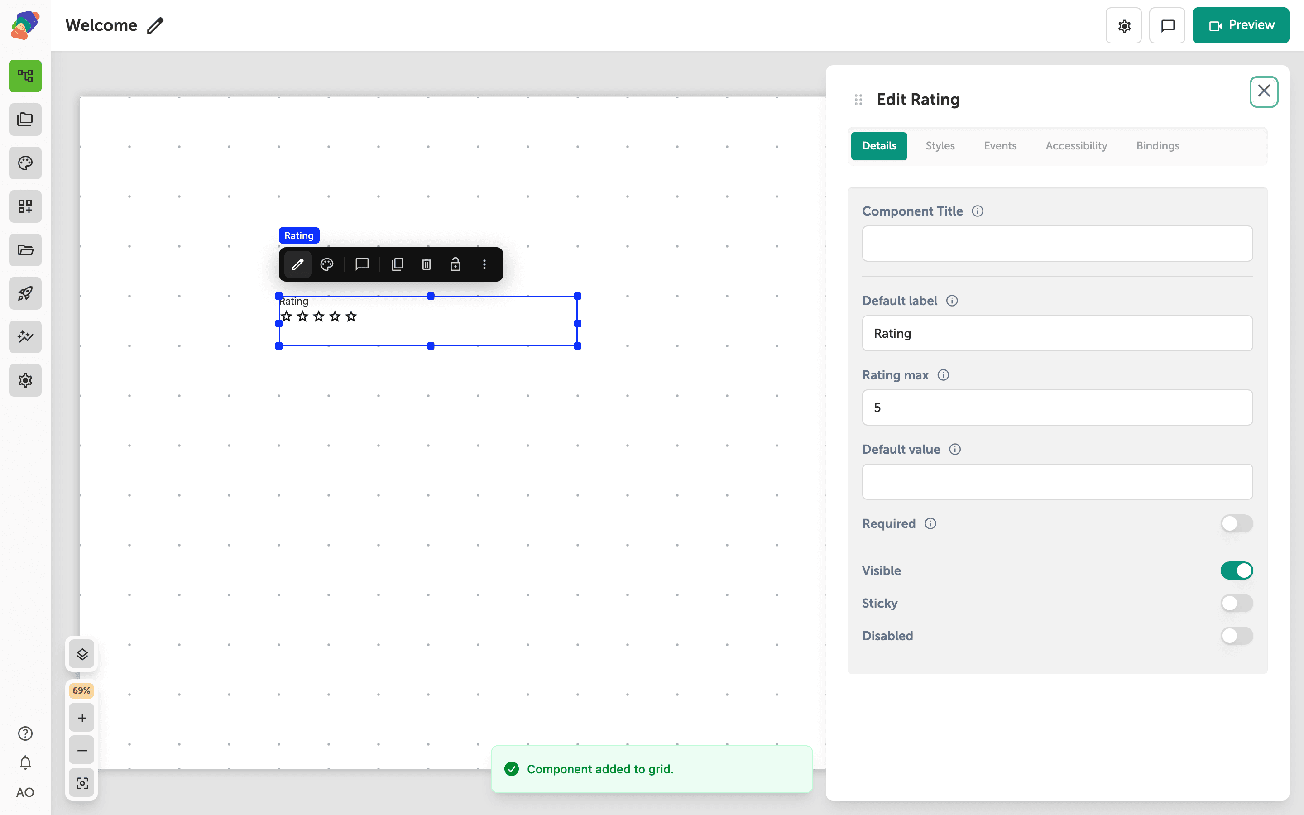
Task: Close the Edit Rating panel
Action: [x=1264, y=91]
